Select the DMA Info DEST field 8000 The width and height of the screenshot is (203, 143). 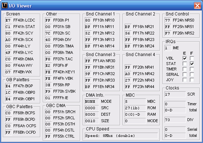92,115
